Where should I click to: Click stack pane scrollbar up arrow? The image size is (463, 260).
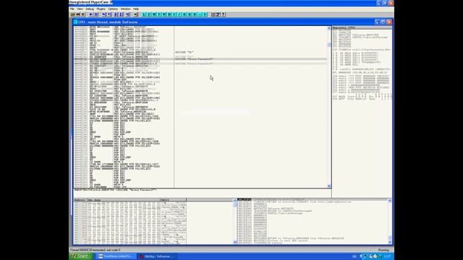[x=390, y=201]
